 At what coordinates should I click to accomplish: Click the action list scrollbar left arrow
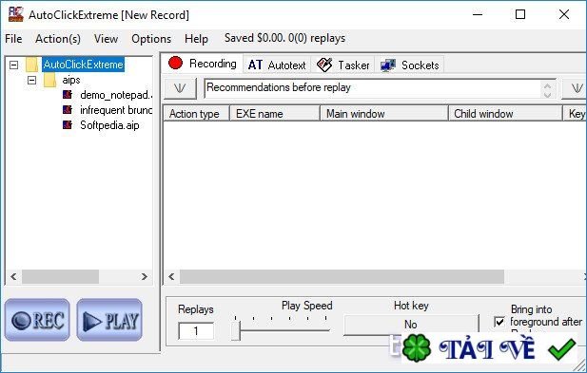(x=171, y=277)
